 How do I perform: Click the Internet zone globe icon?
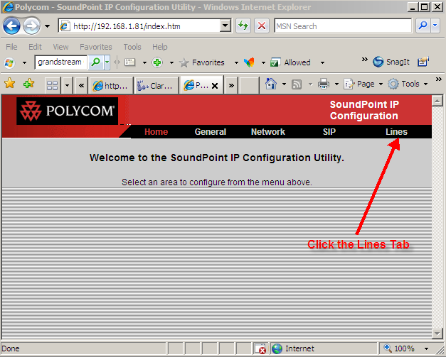coord(277,348)
